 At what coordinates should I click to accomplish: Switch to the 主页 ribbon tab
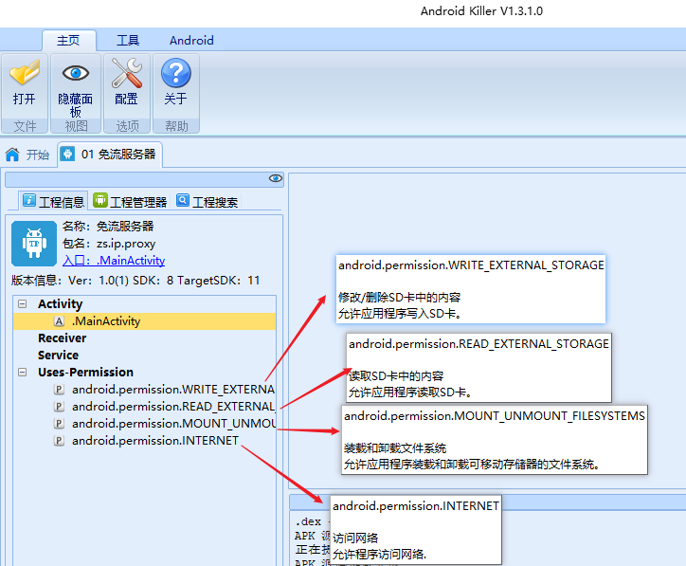pyautogui.click(x=68, y=40)
